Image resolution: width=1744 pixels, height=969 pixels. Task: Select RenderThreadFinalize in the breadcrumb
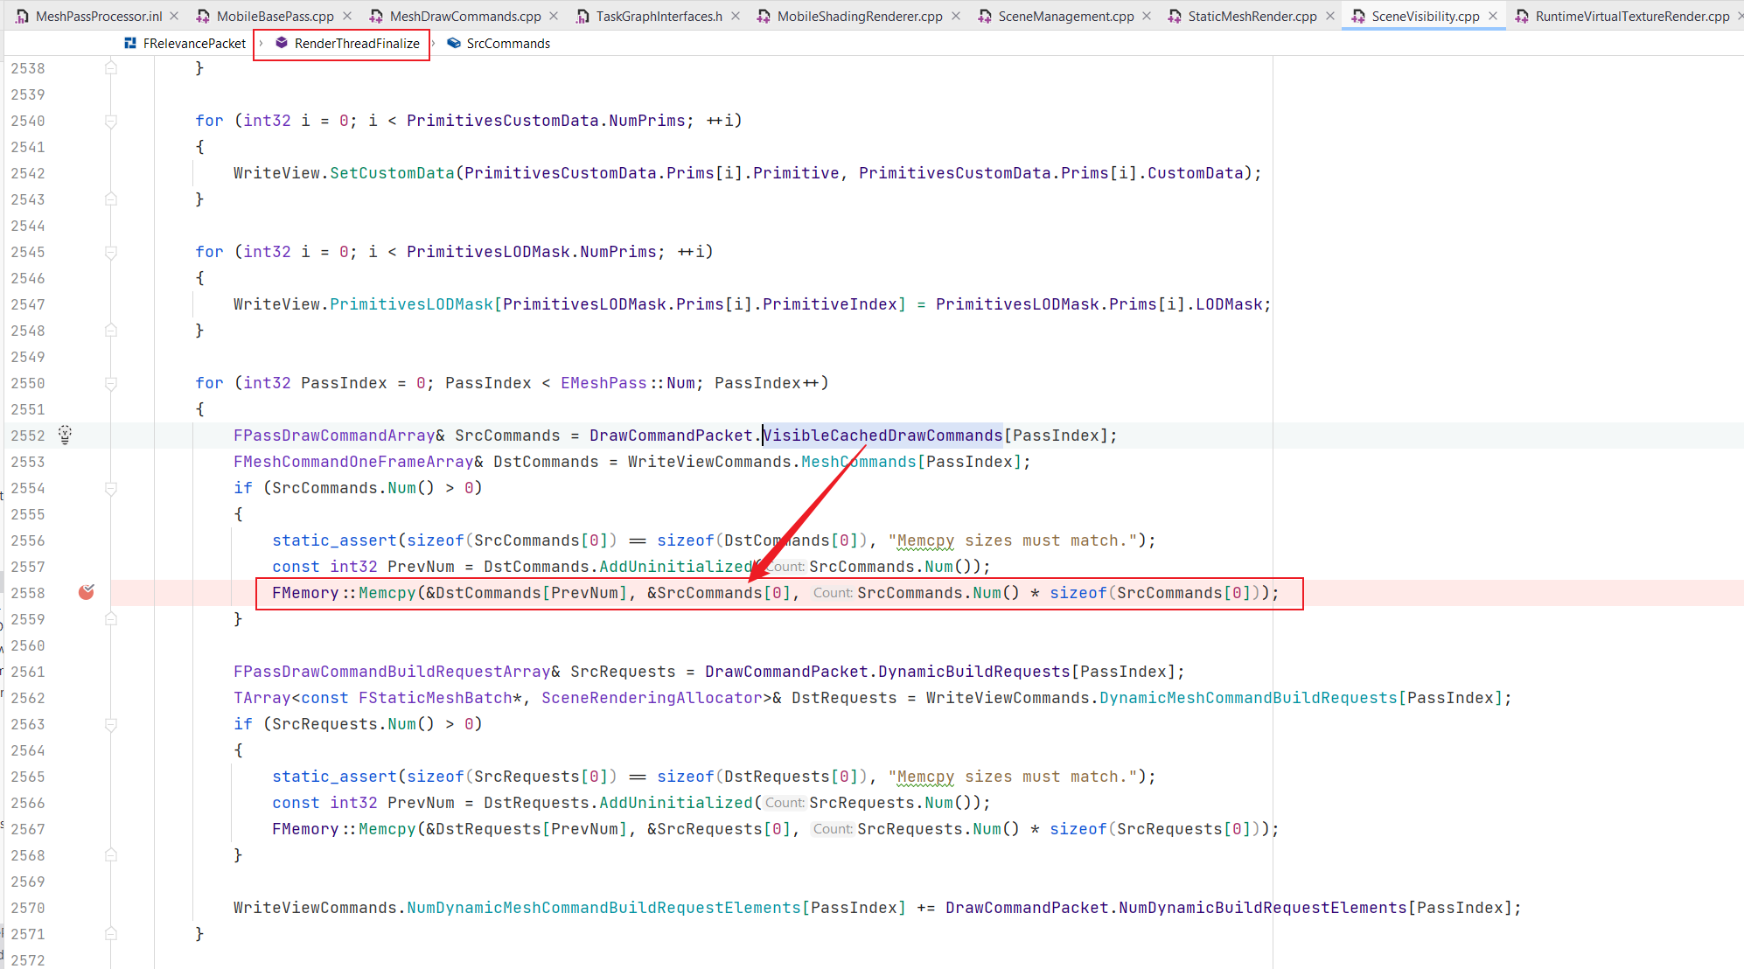(x=356, y=43)
